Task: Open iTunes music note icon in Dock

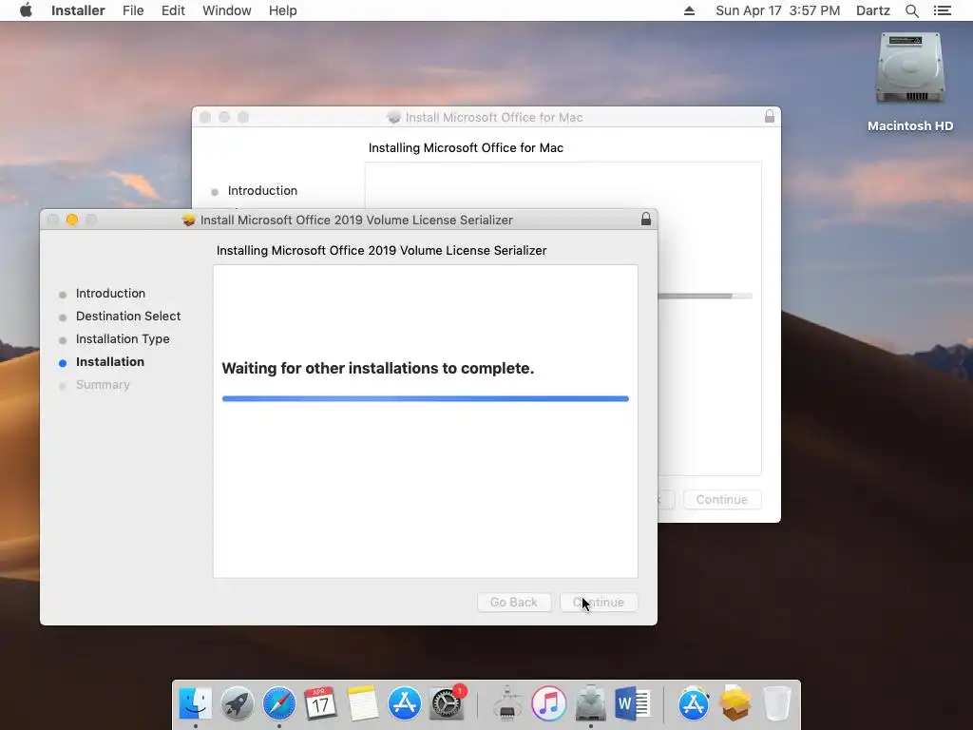Action: (548, 703)
